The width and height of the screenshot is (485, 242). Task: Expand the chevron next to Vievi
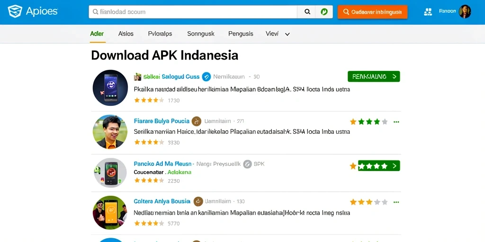(287, 34)
